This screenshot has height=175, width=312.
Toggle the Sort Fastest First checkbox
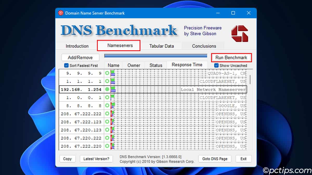[x=66, y=66]
